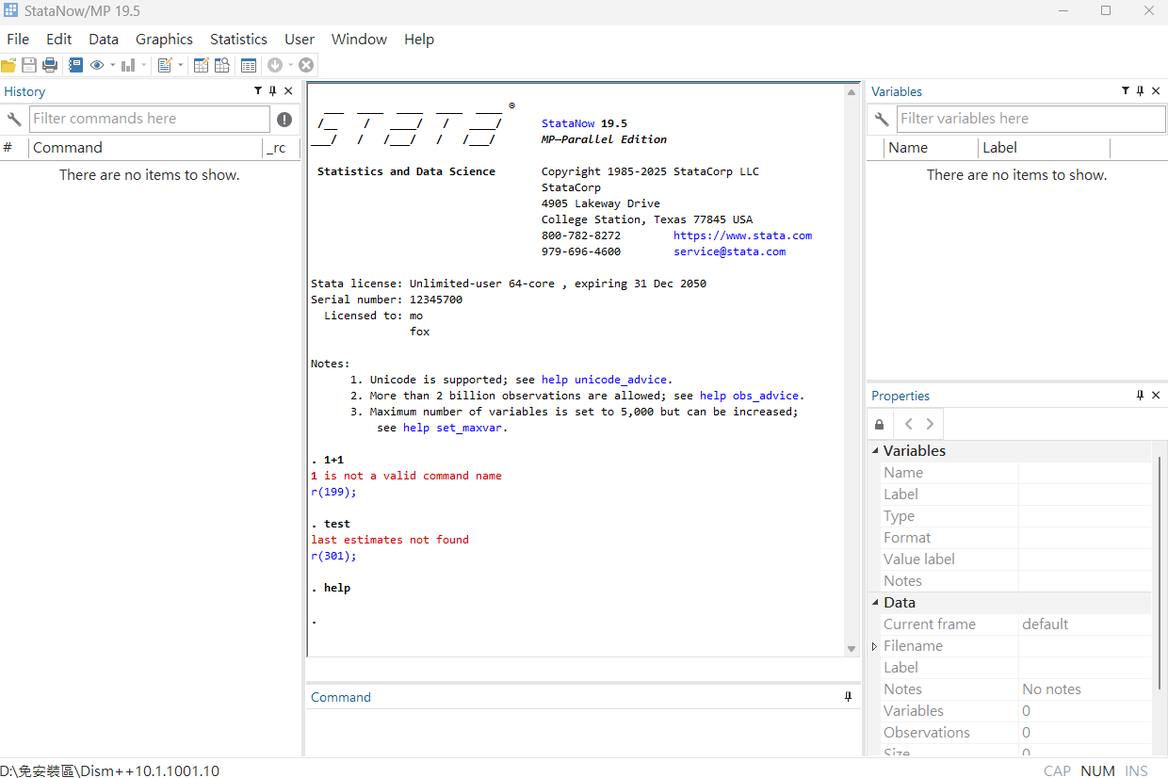Click the service@stata.com email link
The image size is (1168, 778).
[x=729, y=251]
